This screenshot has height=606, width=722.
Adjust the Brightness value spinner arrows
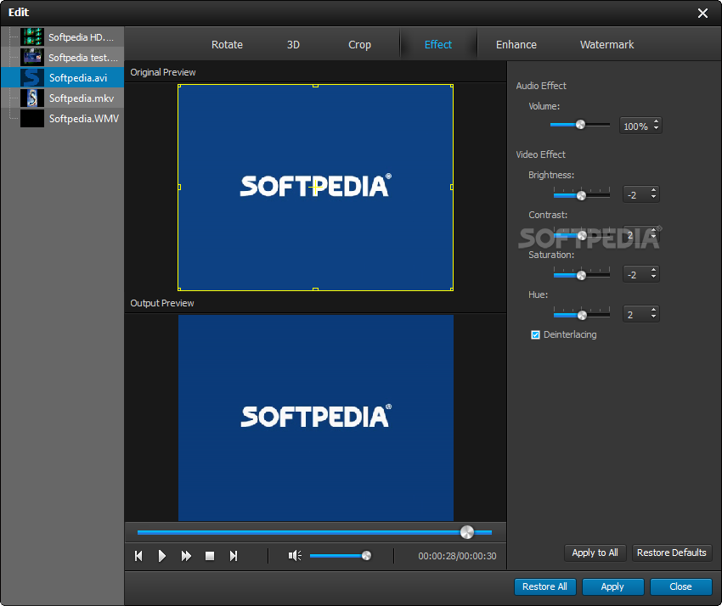pyautogui.click(x=653, y=195)
